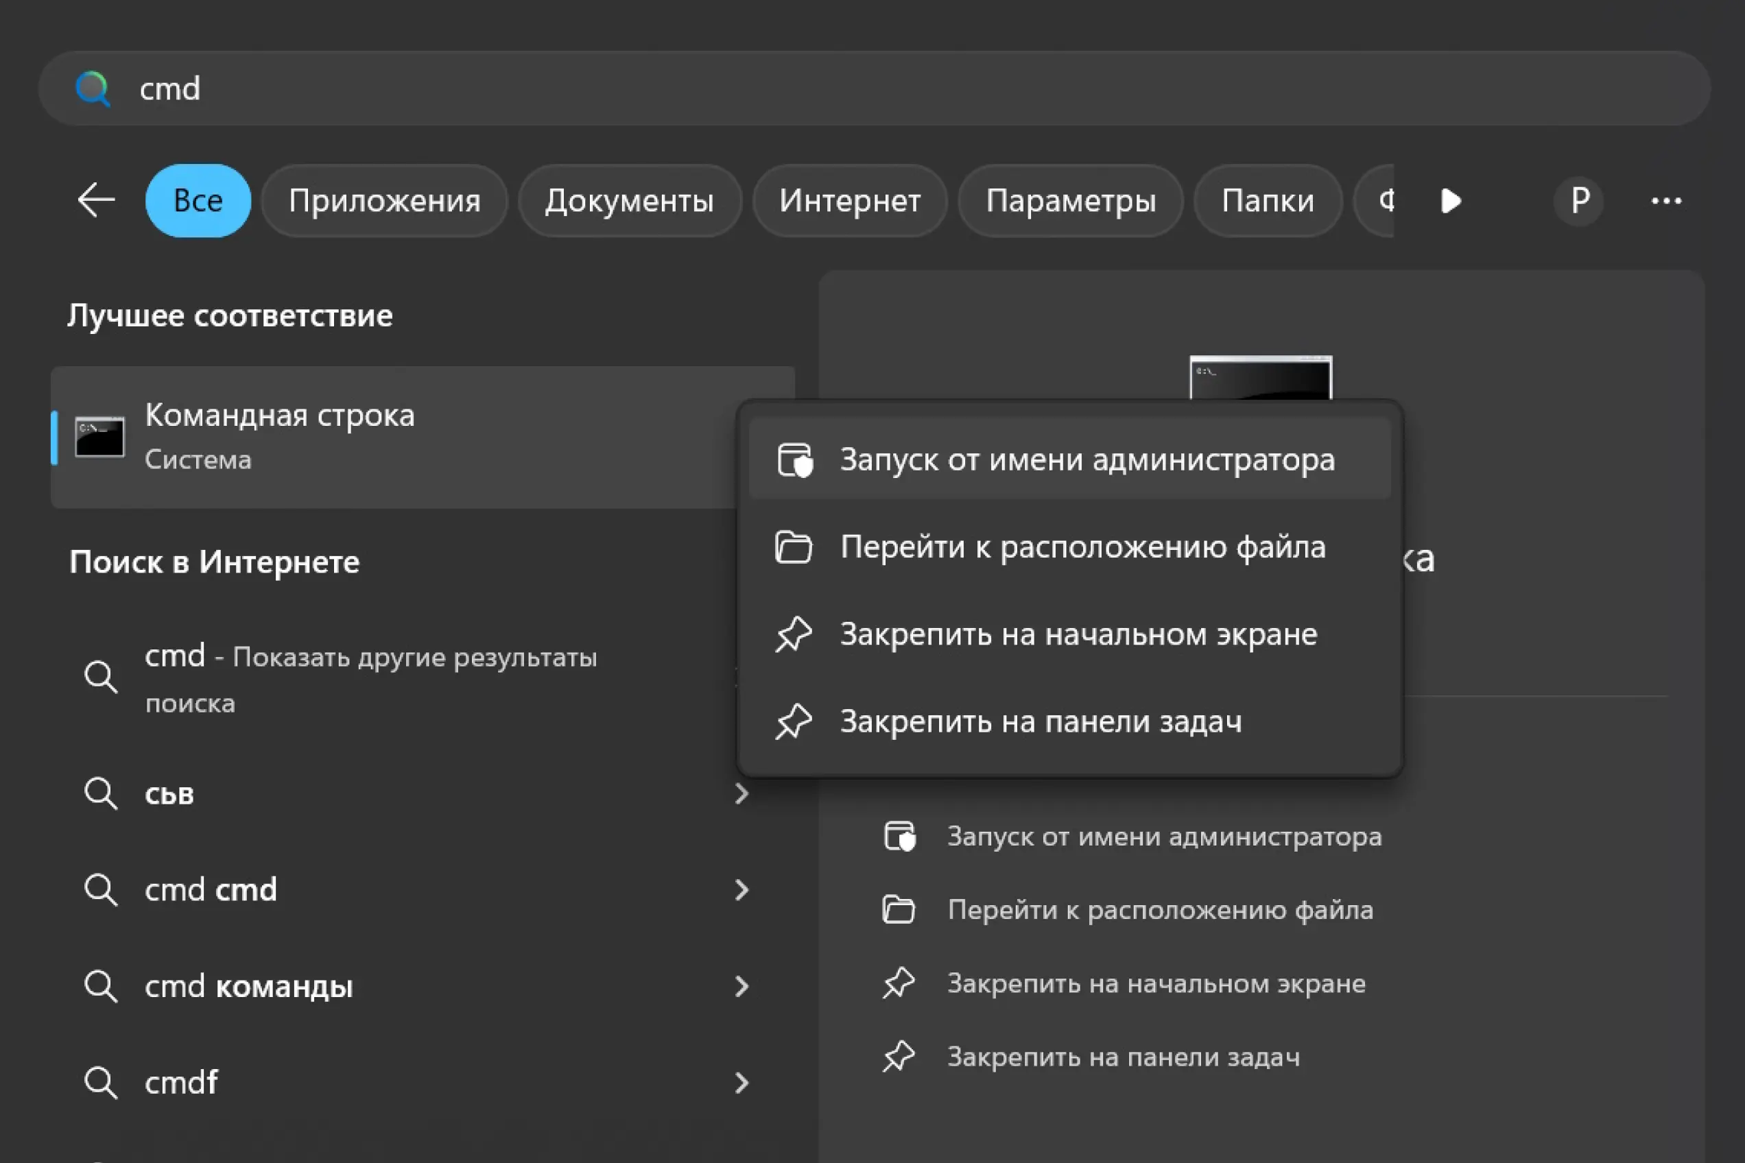Viewport: 1745px width, 1163px height.
Task: Select the Параметры filter tab
Action: pos(1070,200)
